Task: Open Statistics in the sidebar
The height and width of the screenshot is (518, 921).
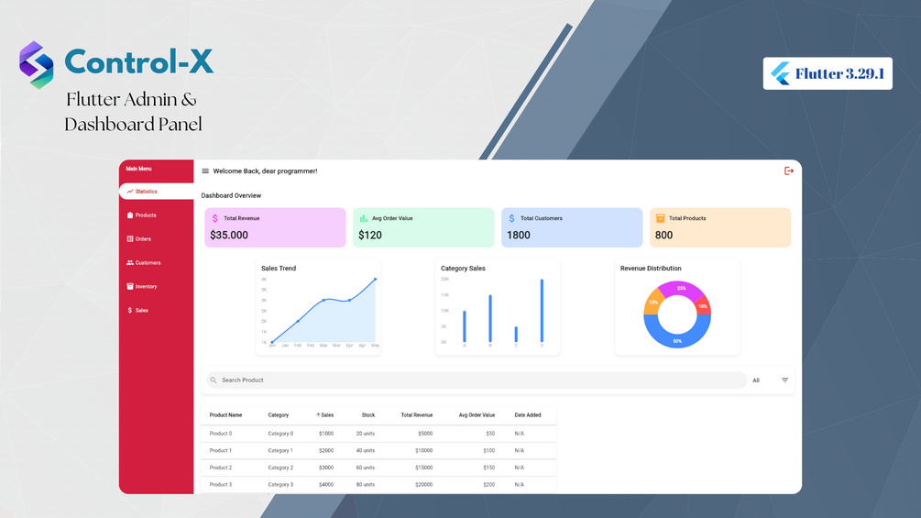Action: tap(156, 192)
